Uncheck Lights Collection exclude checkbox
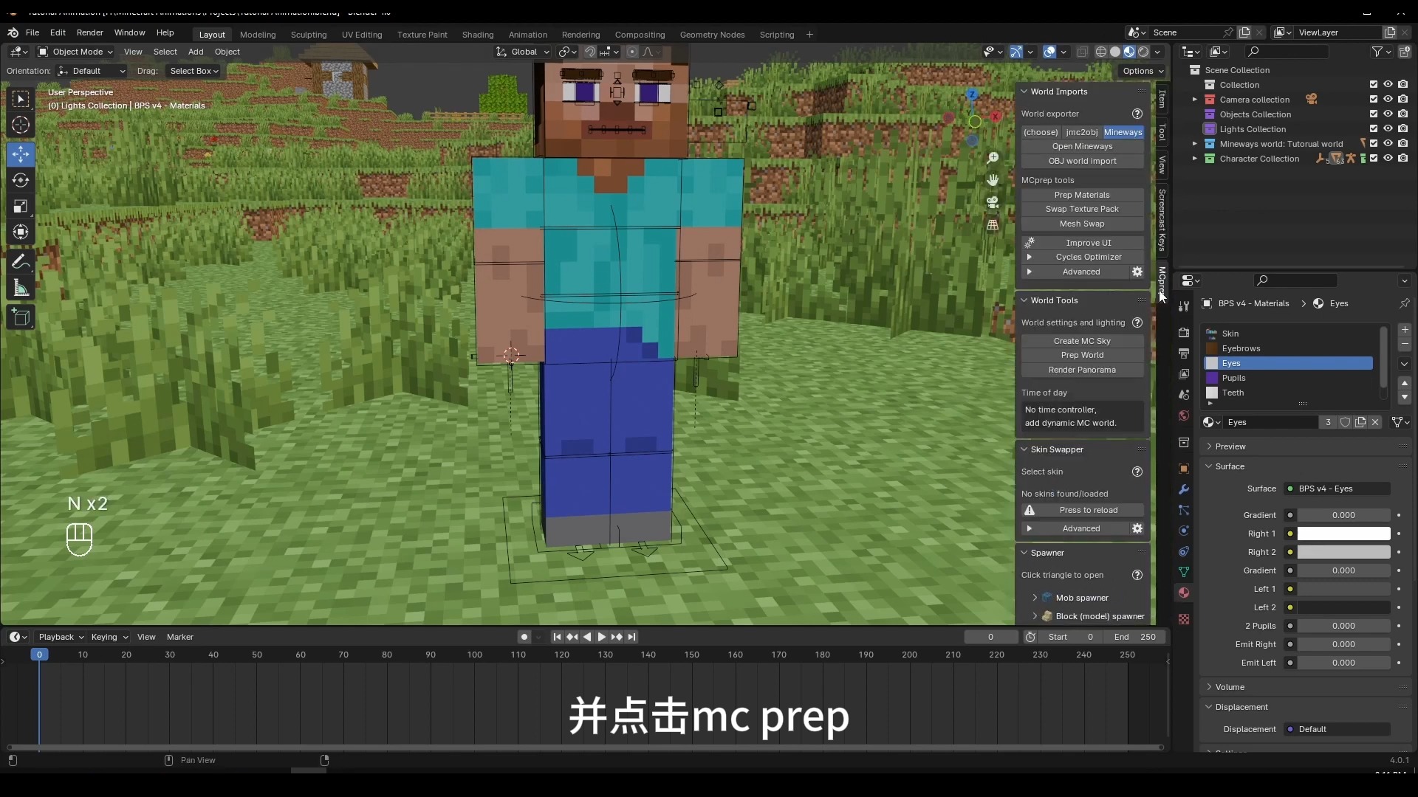This screenshot has width=1418, height=797. pos(1374,129)
